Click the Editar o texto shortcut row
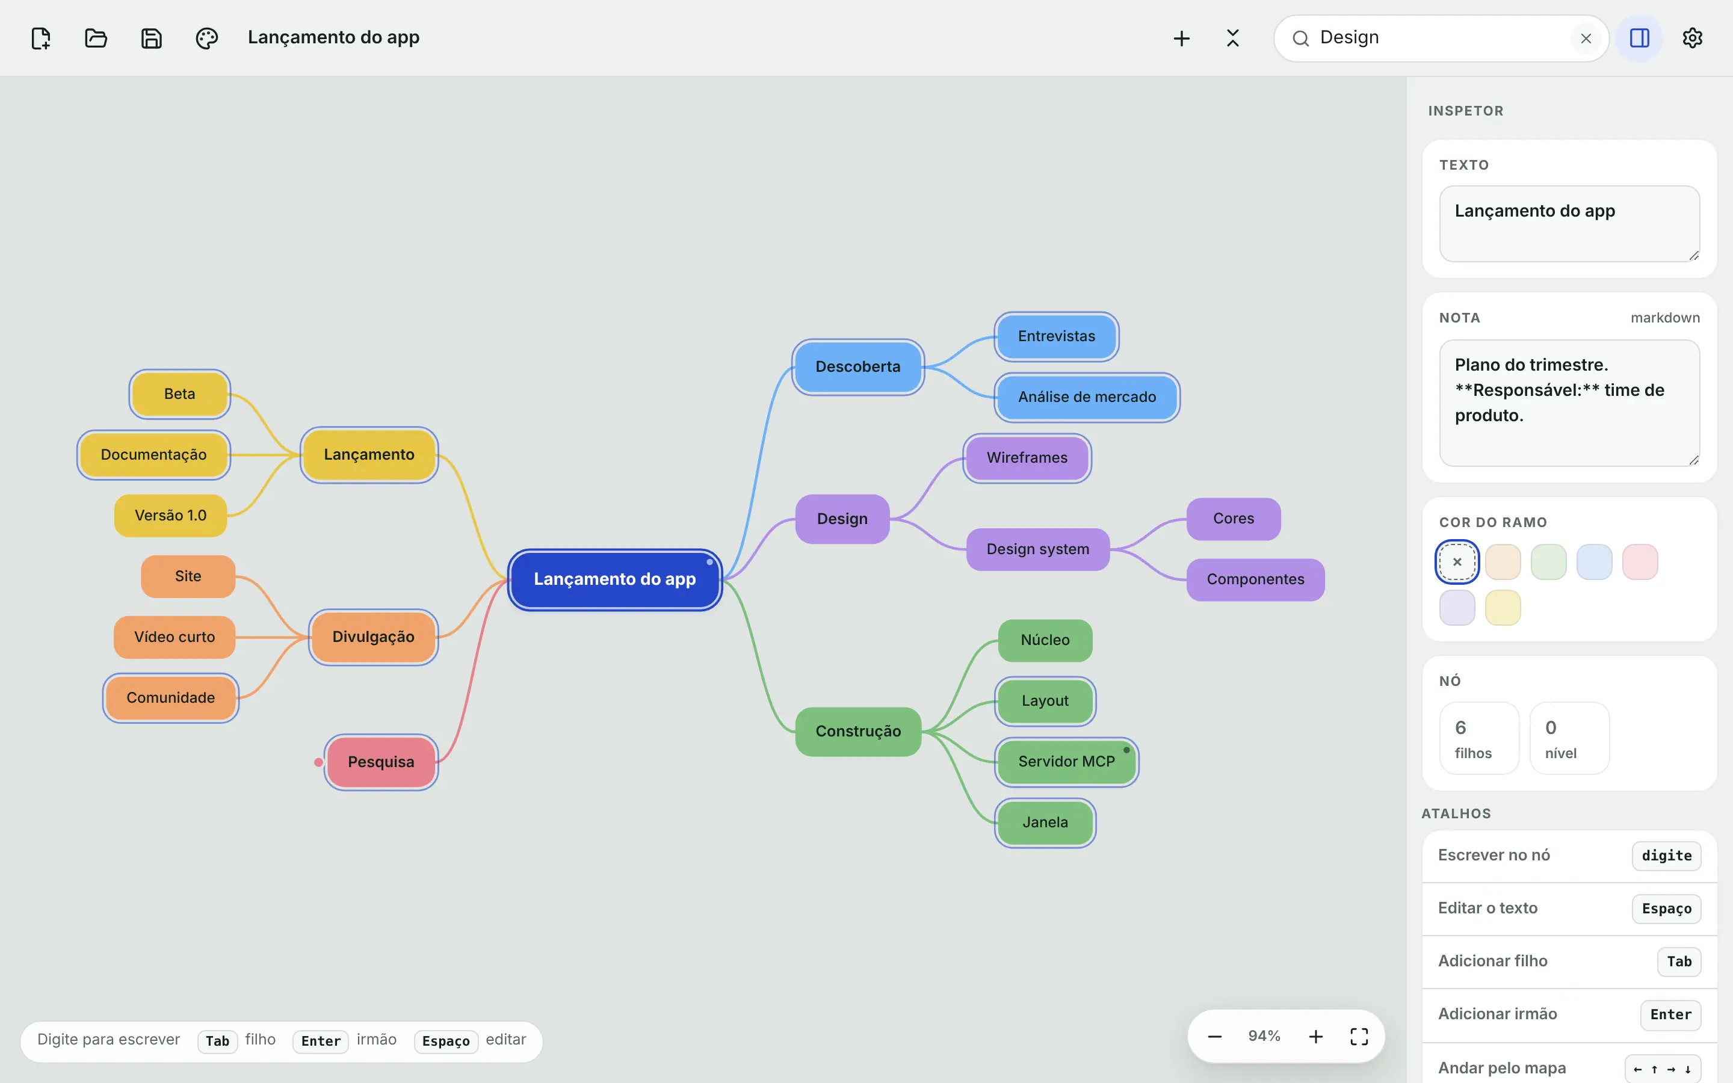The width and height of the screenshot is (1733, 1083). pyautogui.click(x=1569, y=909)
